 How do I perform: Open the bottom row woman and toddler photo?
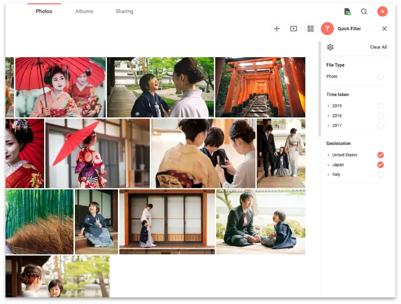[x=57, y=276]
